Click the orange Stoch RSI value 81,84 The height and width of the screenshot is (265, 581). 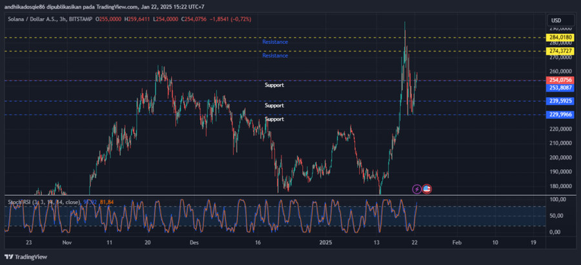[x=107, y=202]
